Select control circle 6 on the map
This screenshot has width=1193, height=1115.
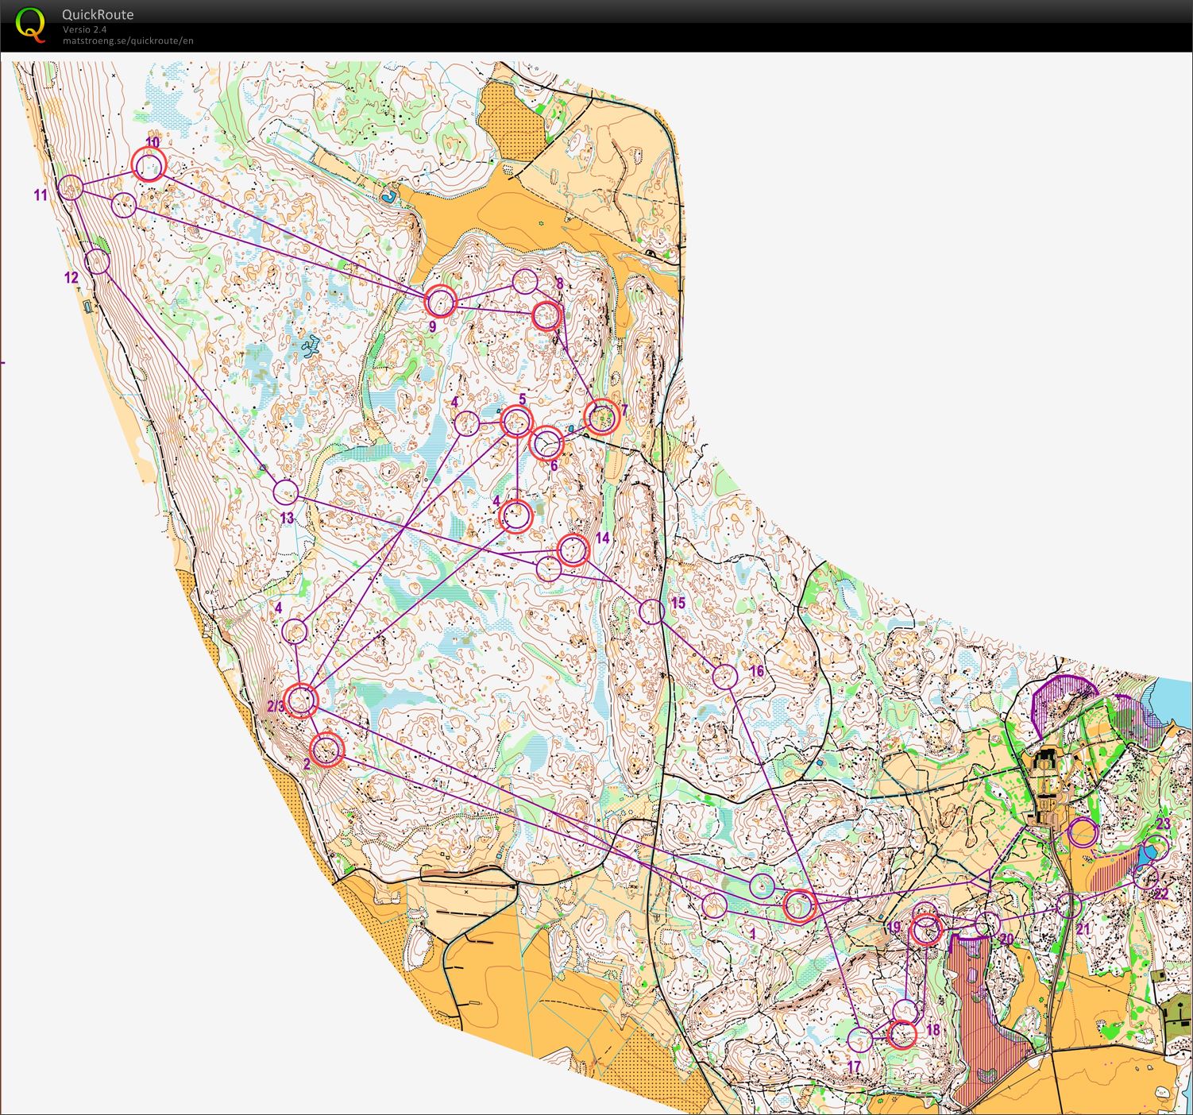click(547, 443)
